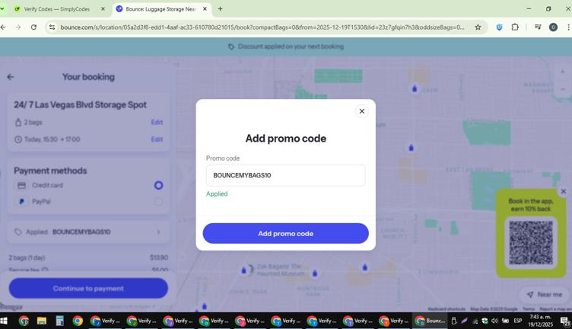Image resolution: width=572 pixels, height=329 pixels.
Task: Open the Extensions puzzle menu
Action: point(515,27)
